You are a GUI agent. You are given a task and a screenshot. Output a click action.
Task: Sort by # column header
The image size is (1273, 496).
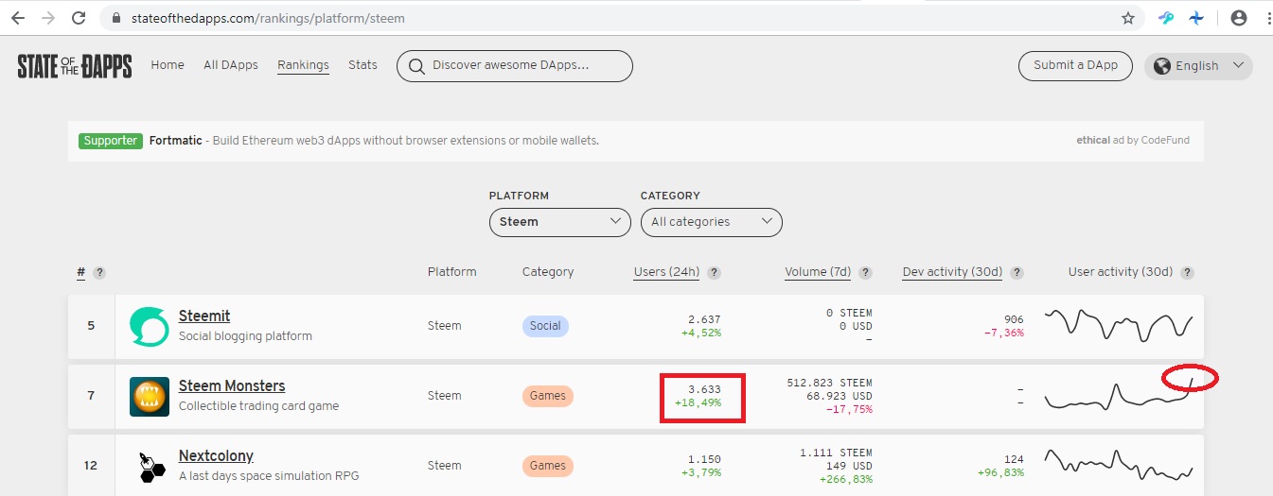click(x=81, y=272)
